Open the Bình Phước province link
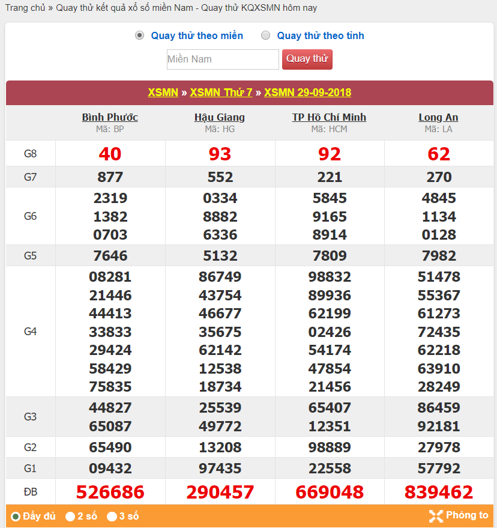The width and height of the screenshot is (497, 528). (x=110, y=117)
